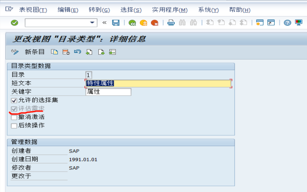
Task: Click the 更改于 label
Action: (x=21, y=176)
